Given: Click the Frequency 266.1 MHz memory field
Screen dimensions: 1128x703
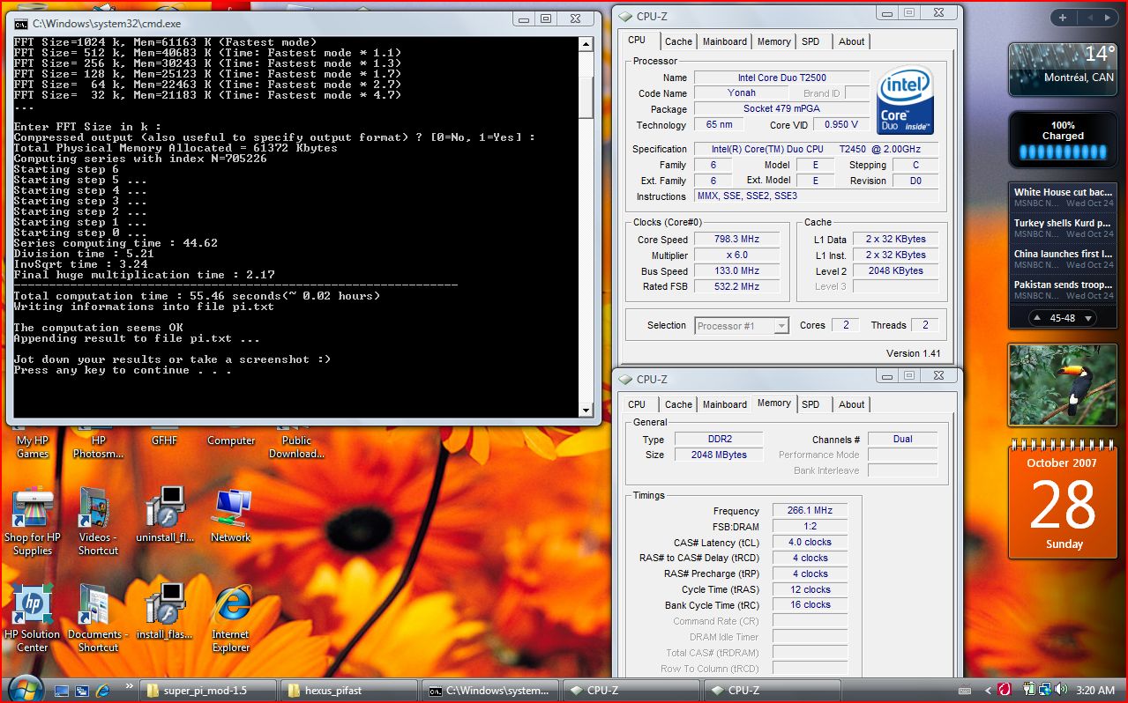Looking at the screenshot, I should [x=811, y=511].
